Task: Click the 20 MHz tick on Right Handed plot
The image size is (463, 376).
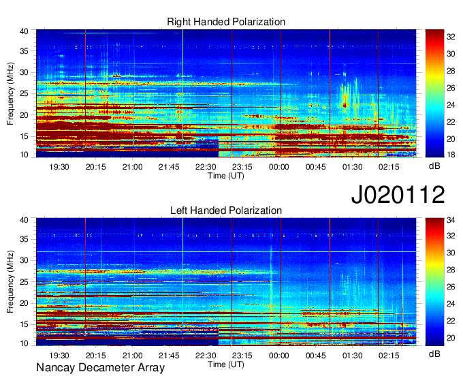Action: click(24, 115)
